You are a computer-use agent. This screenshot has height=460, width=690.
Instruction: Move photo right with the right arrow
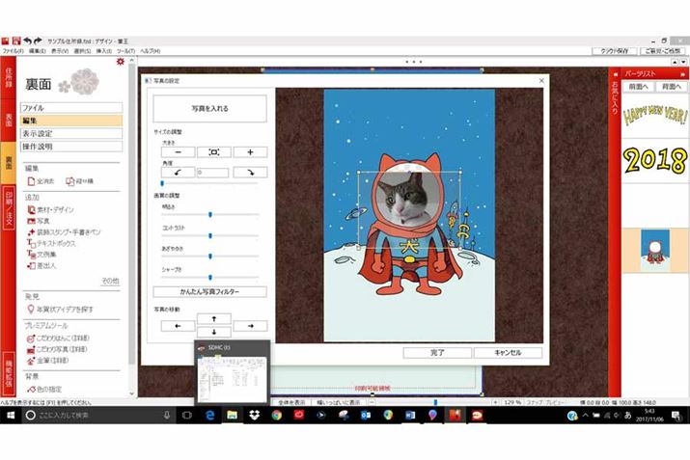click(x=250, y=326)
